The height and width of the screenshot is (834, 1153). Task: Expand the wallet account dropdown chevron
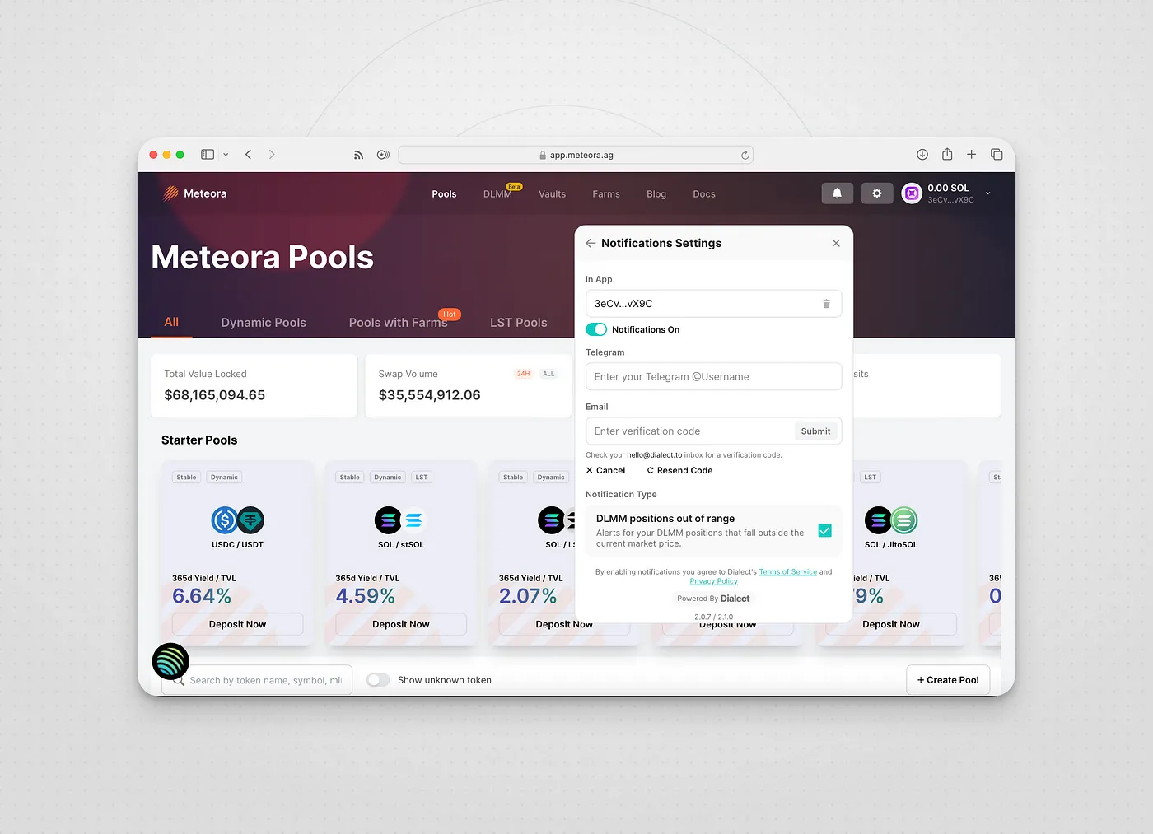987,193
